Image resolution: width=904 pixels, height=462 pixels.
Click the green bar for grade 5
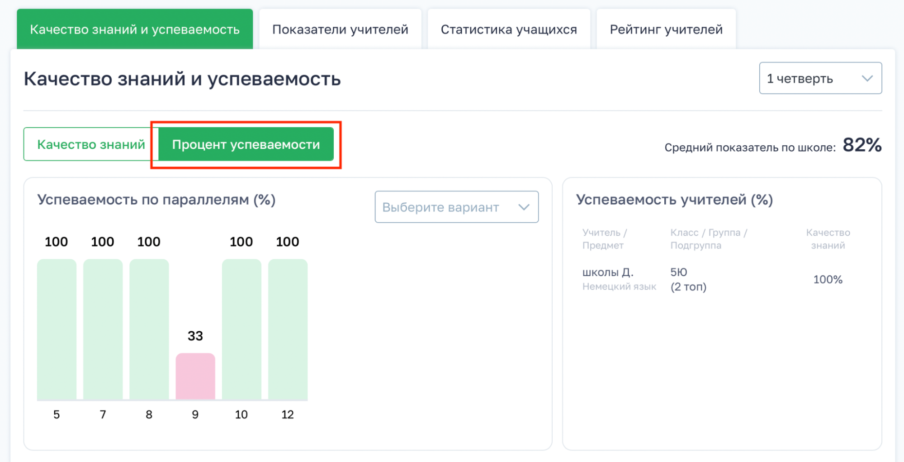tap(57, 329)
